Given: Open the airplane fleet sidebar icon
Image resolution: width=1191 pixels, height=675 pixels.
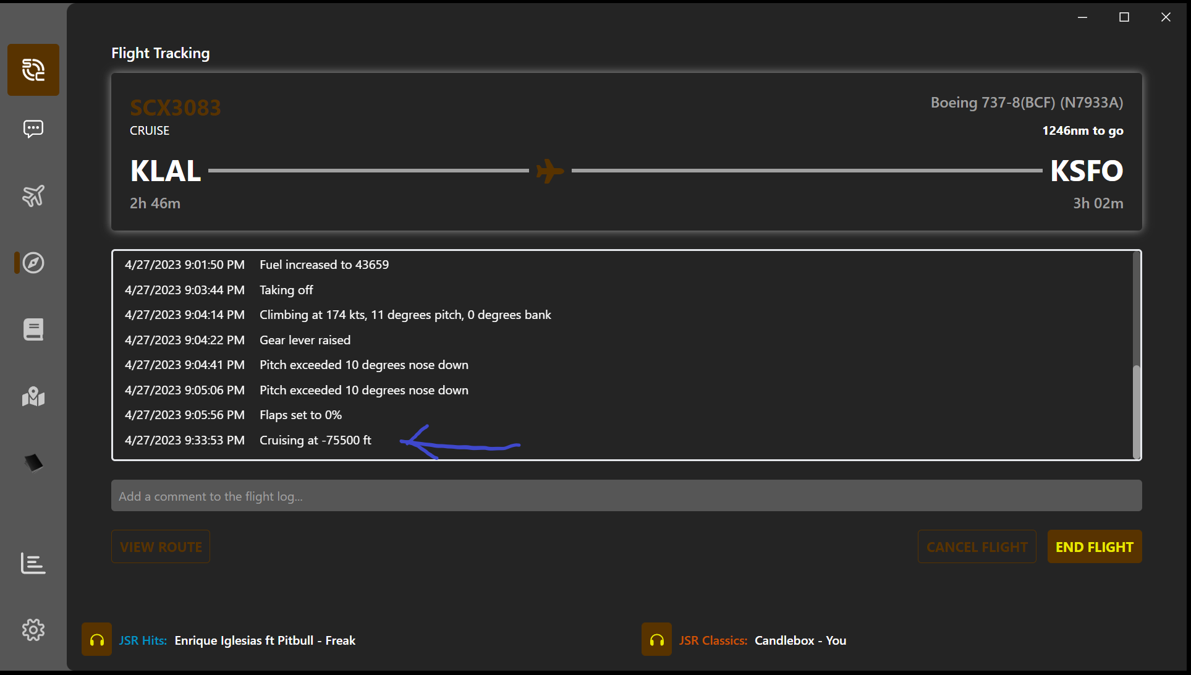Looking at the screenshot, I should tap(33, 196).
